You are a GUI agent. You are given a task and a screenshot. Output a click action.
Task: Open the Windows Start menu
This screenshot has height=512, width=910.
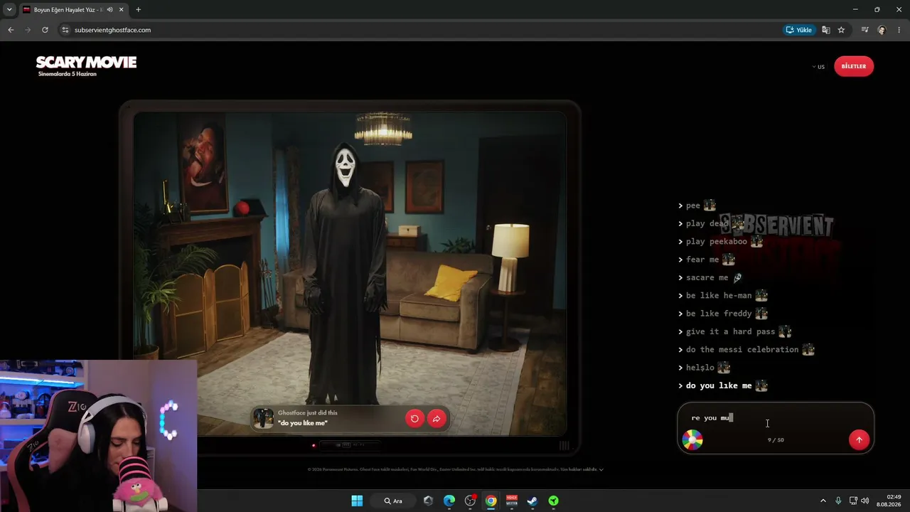click(x=357, y=501)
